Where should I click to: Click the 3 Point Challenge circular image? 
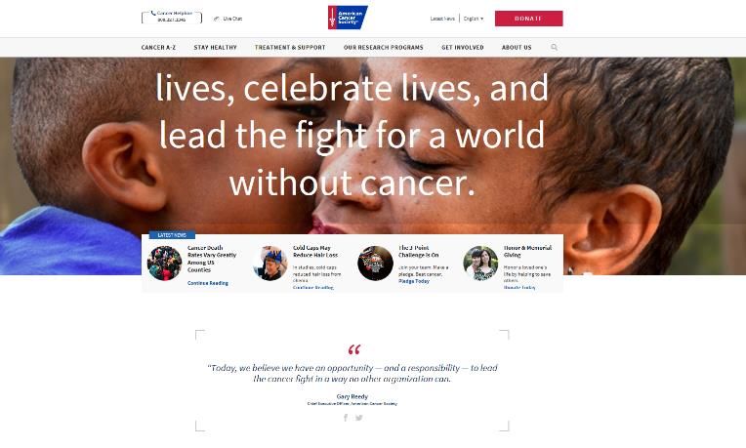[375, 263]
